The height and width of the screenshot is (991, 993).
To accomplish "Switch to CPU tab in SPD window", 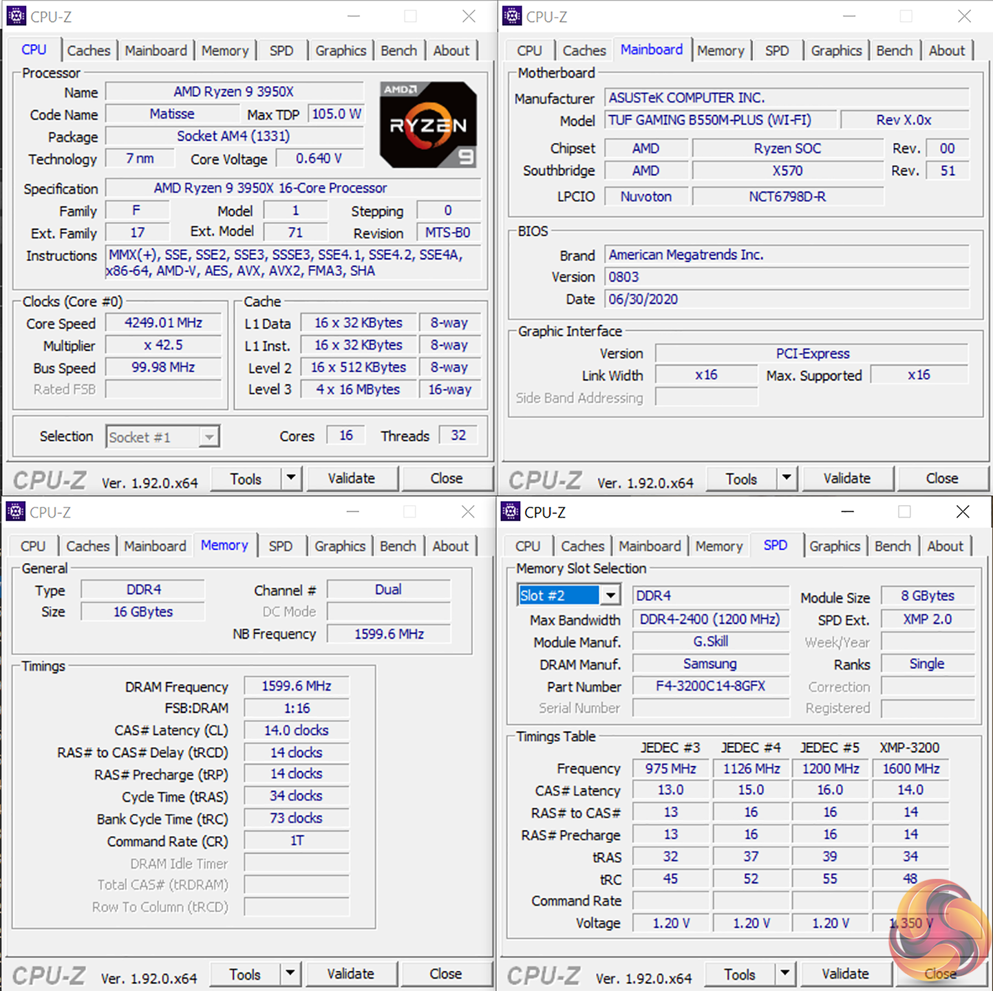I will pyautogui.click(x=528, y=546).
